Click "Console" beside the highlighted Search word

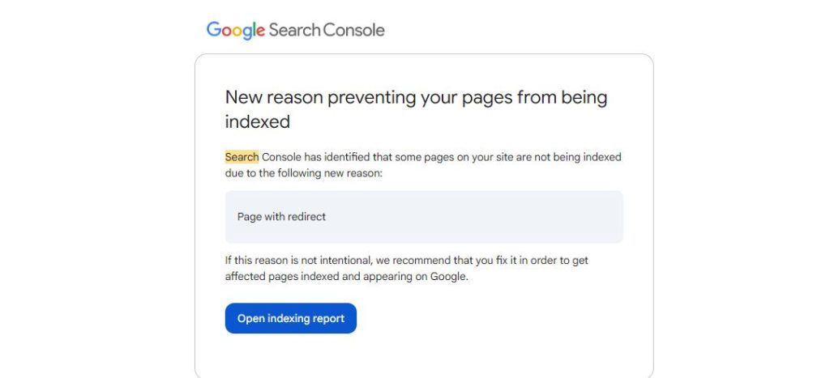coord(281,157)
